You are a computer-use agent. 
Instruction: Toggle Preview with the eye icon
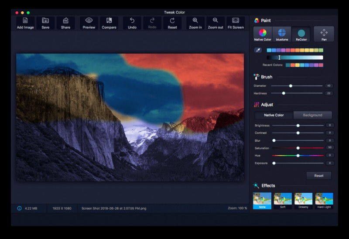89,23
